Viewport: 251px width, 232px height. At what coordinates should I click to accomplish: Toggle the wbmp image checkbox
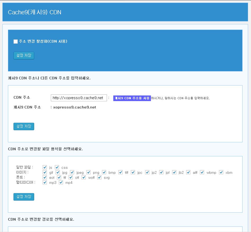tap(202, 172)
